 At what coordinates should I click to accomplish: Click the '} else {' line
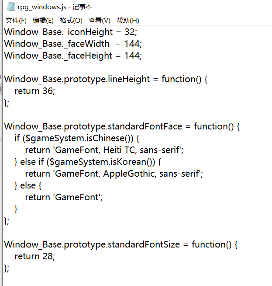tap(28, 186)
